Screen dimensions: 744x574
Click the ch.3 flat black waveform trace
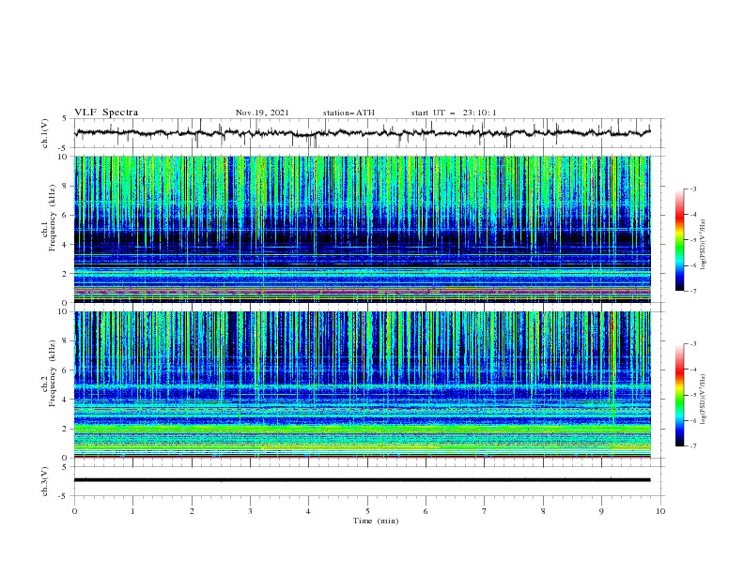pos(363,480)
